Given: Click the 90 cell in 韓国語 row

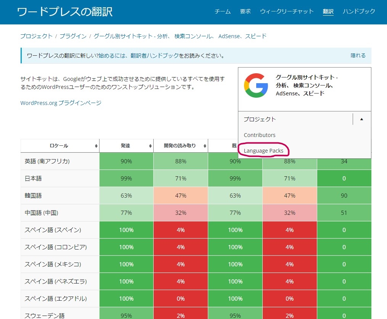Looking at the screenshot, I should (x=344, y=196).
